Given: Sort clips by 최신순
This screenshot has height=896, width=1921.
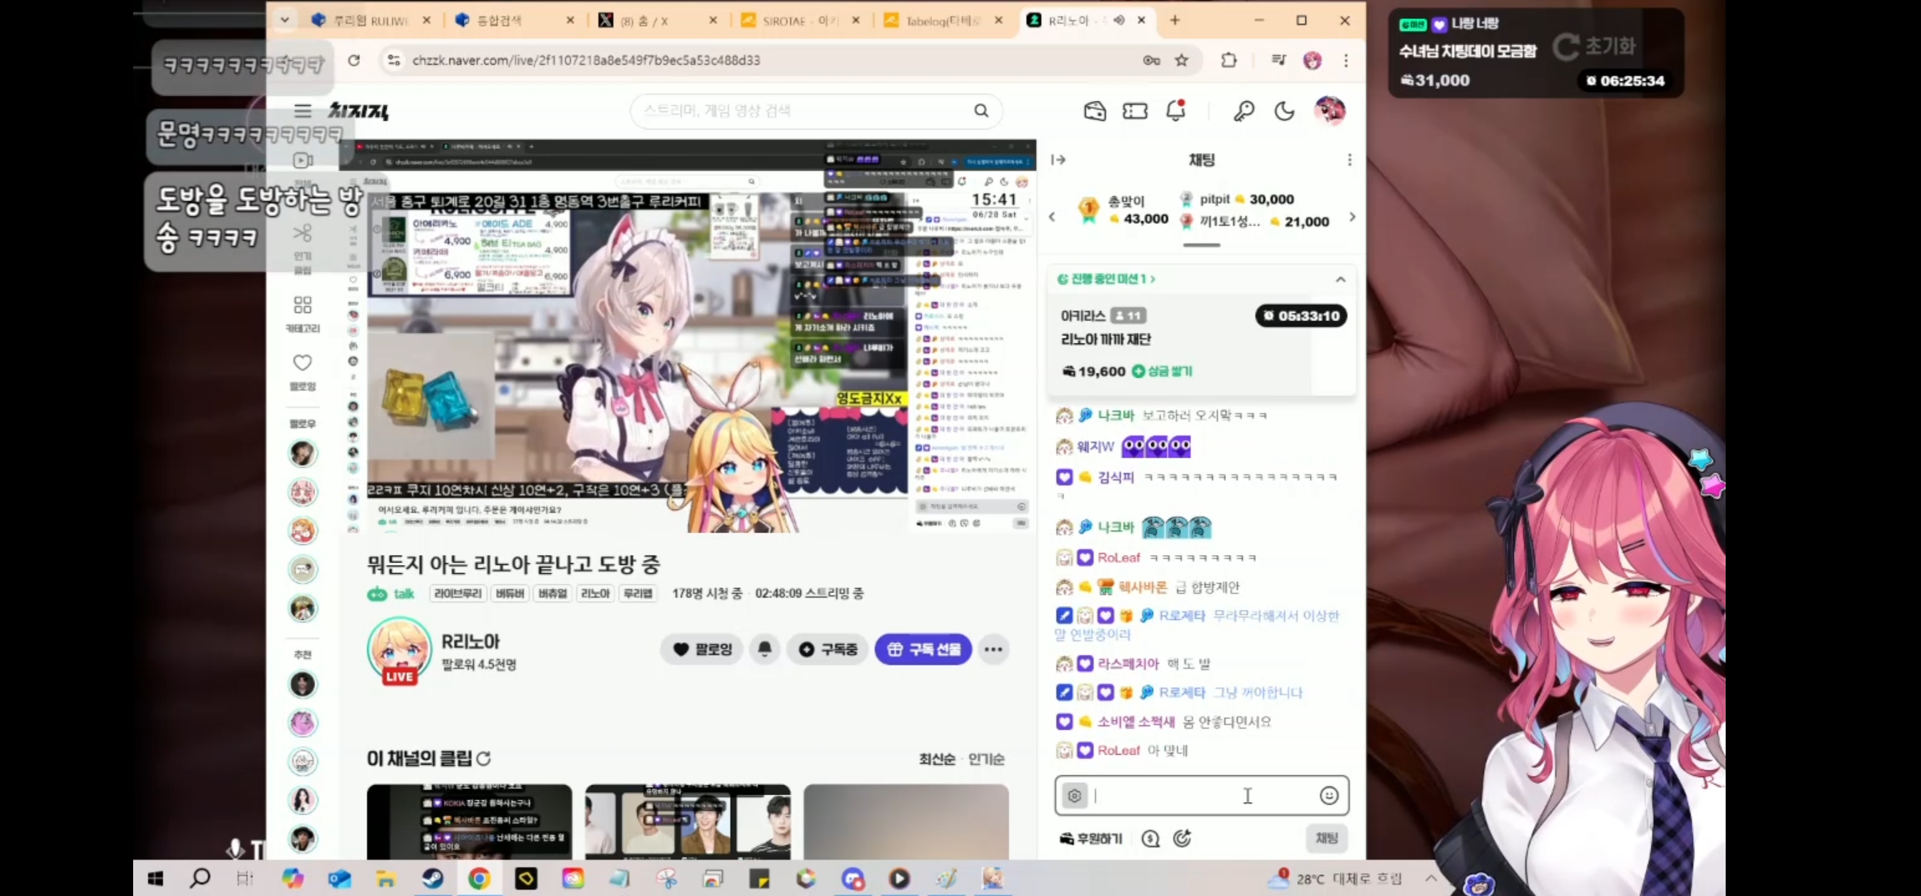Looking at the screenshot, I should tap(937, 758).
